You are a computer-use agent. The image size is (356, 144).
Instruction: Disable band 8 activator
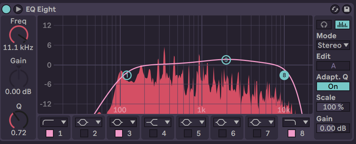coord(292,134)
